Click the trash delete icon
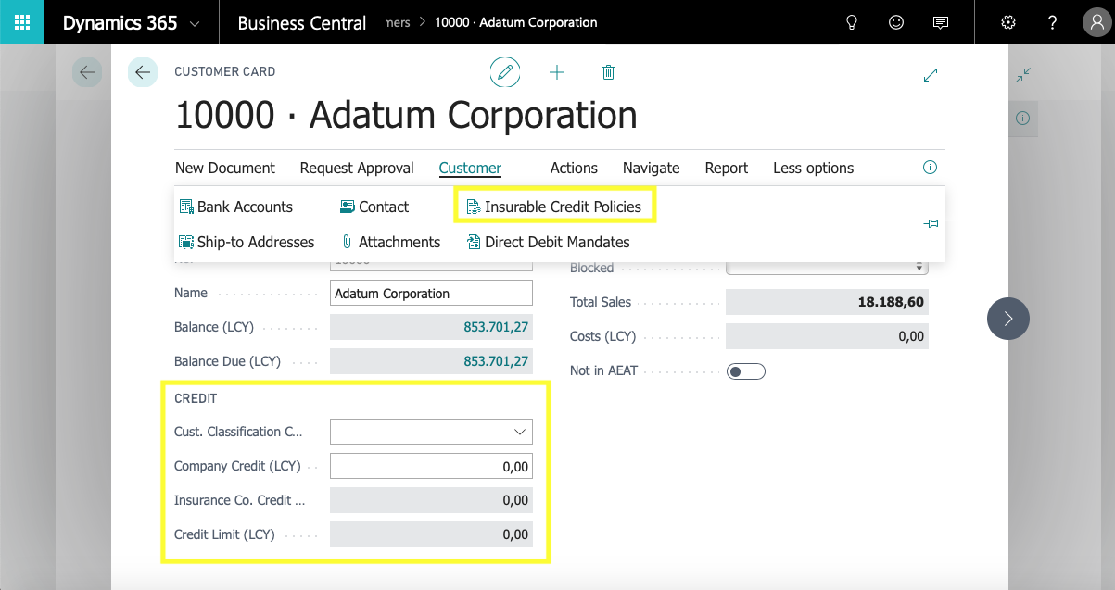Viewport: 1115px width, 590px height. (608, 72)
